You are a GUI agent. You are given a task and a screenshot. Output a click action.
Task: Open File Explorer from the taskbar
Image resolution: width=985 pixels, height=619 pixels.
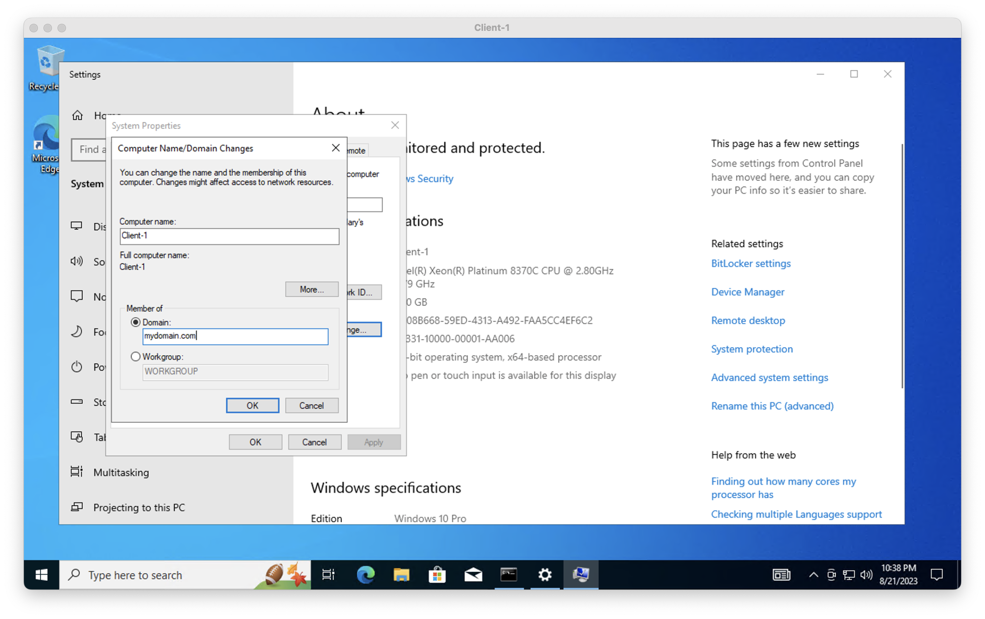click(x=401, y=574)
